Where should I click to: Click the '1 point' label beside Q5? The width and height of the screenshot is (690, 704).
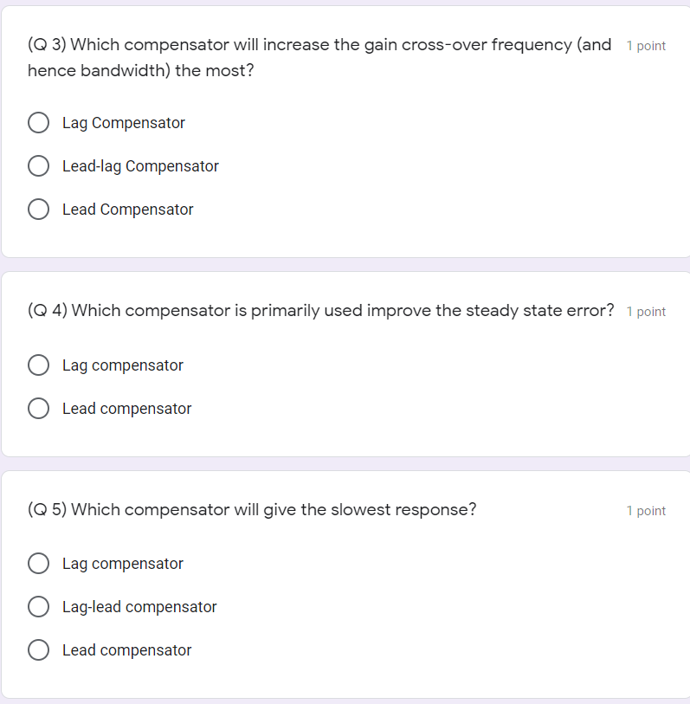(646, 511)
